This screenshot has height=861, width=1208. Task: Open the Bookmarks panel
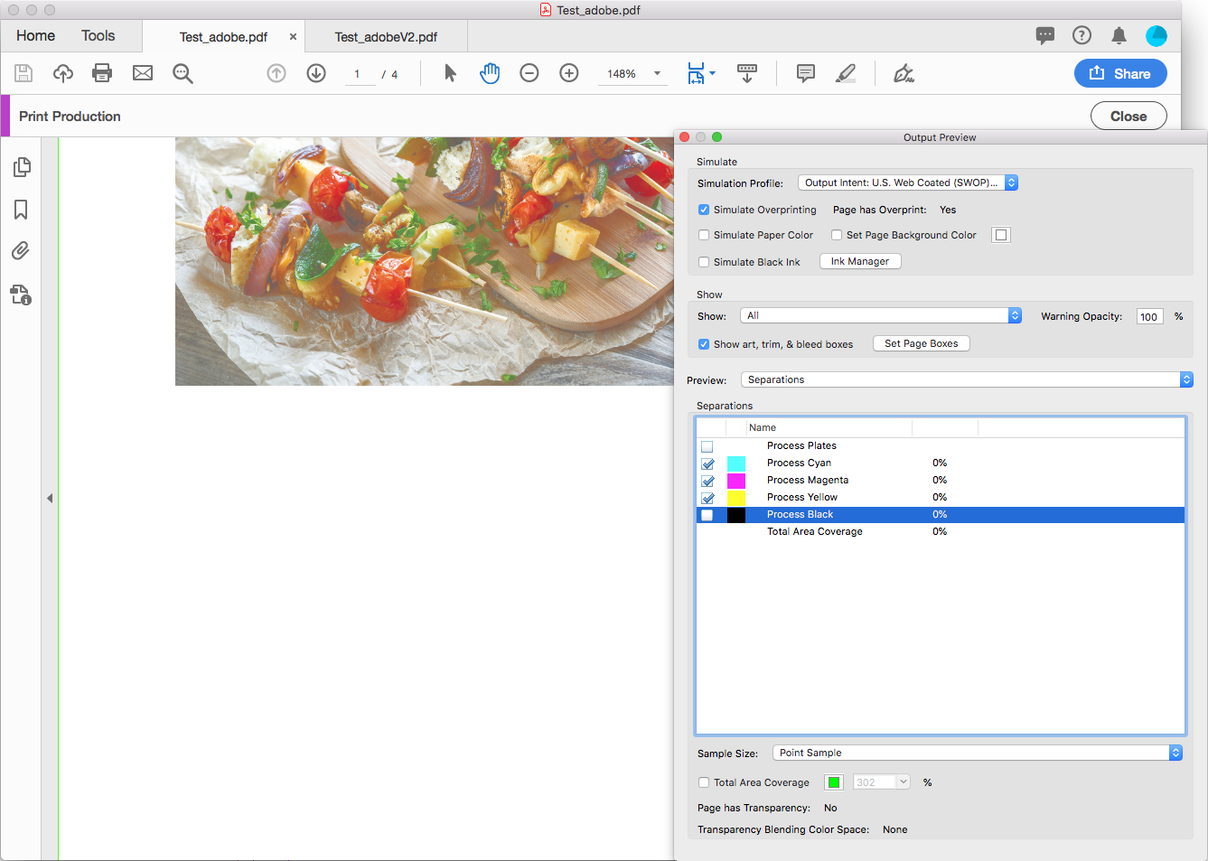[21, 210]
